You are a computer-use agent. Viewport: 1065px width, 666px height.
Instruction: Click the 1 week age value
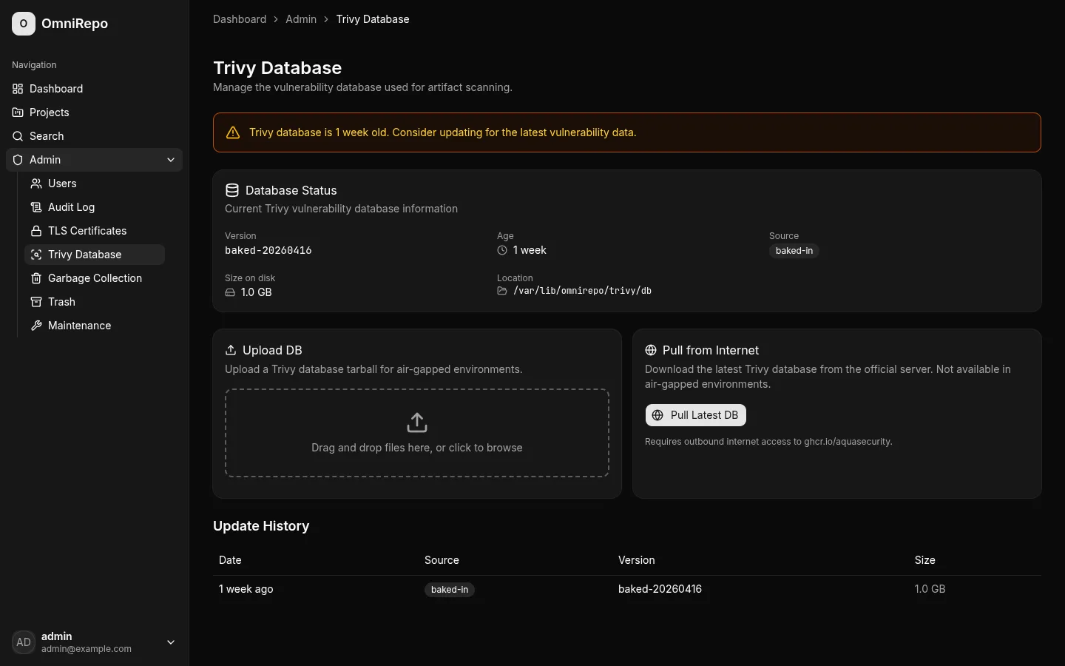point(530,250)
